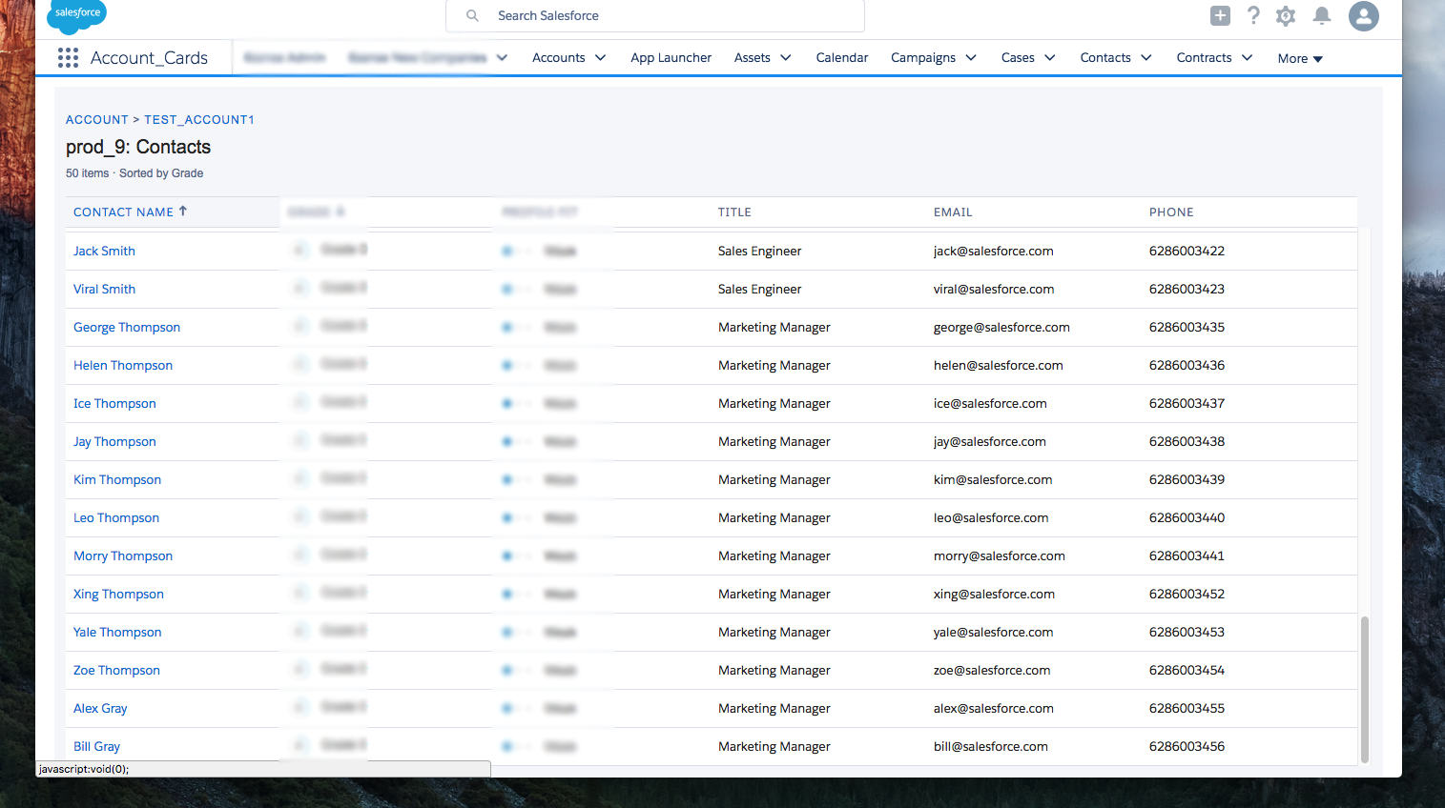The width and height of the screenshot is (1445, 808).
Task: Open the App Launcher grid icon
Action: pos(68,58)
